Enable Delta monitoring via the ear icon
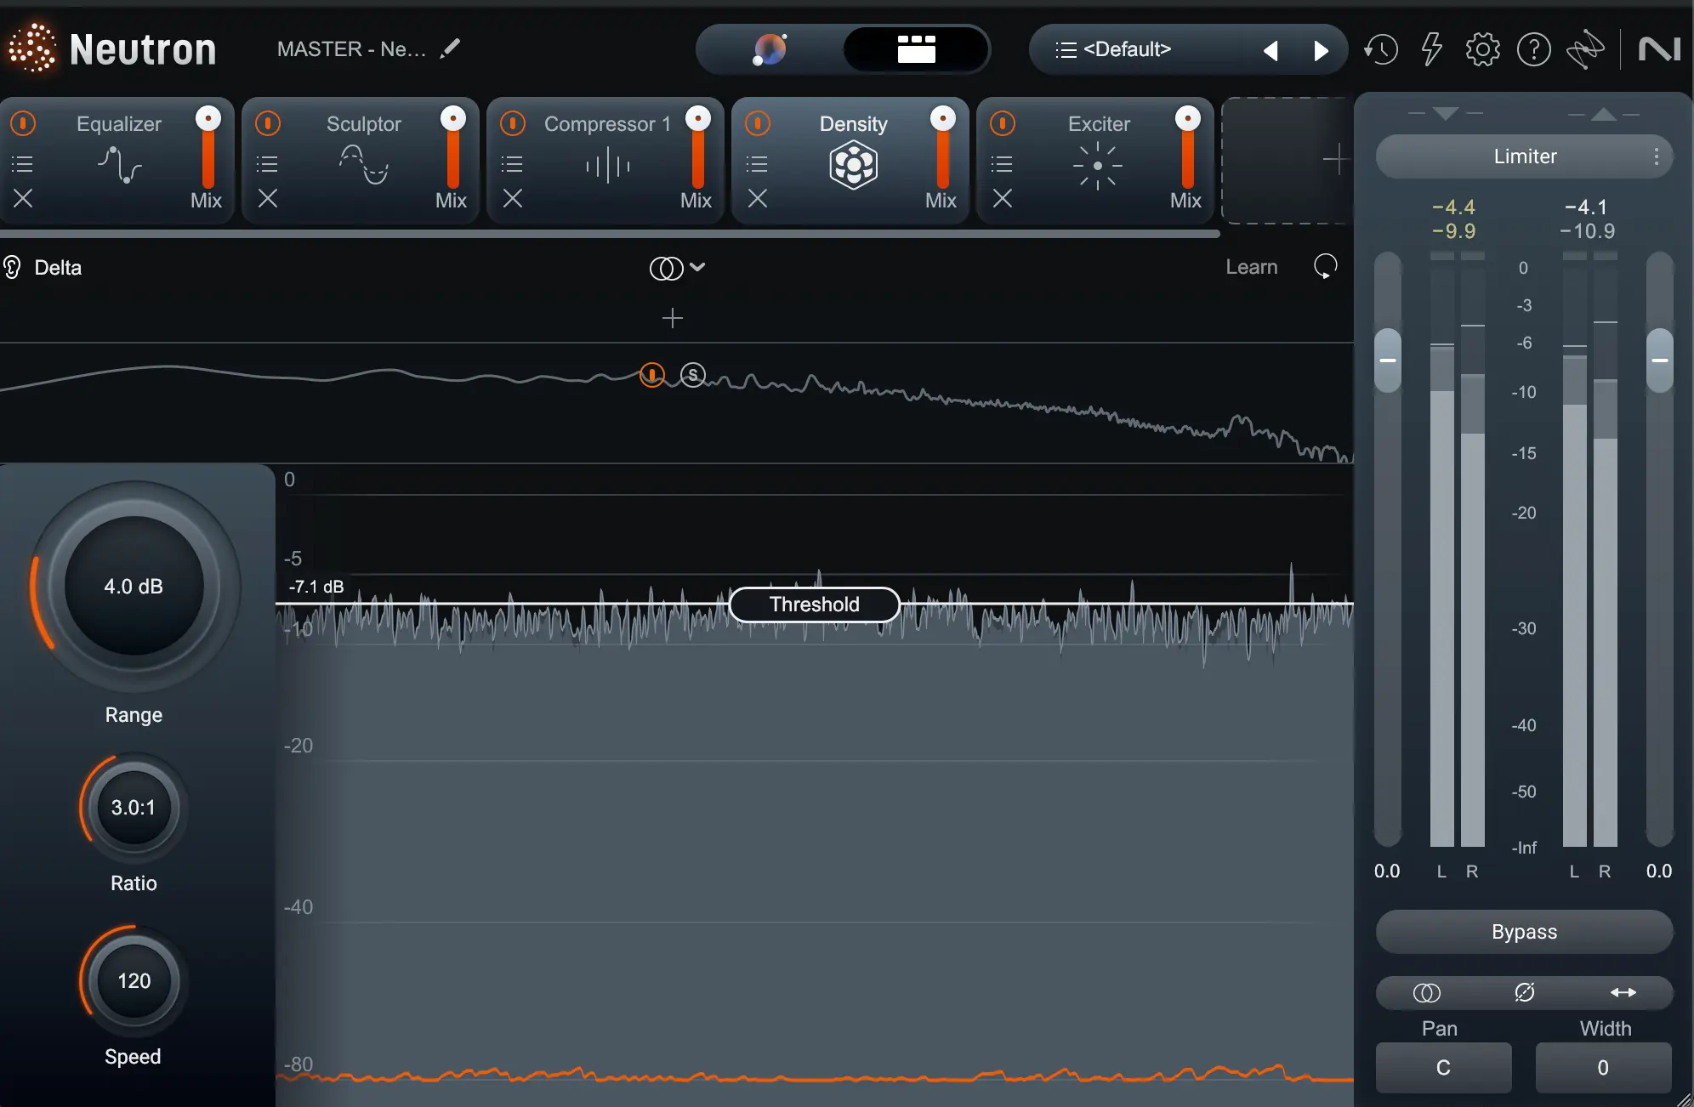This screenshot has width=1694, height=1107. (x=12, y=267)
